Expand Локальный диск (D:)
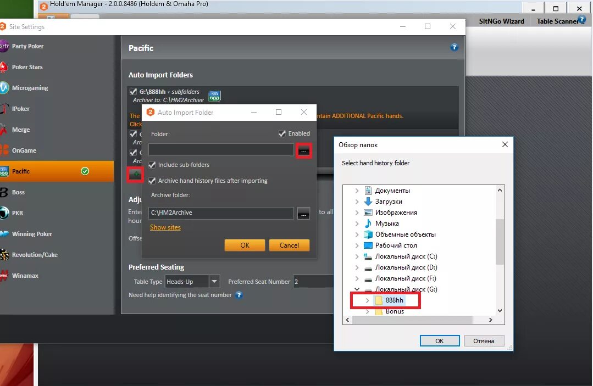Screen dimensions: 593x386 pyautogui.click(x=357, y=267)
